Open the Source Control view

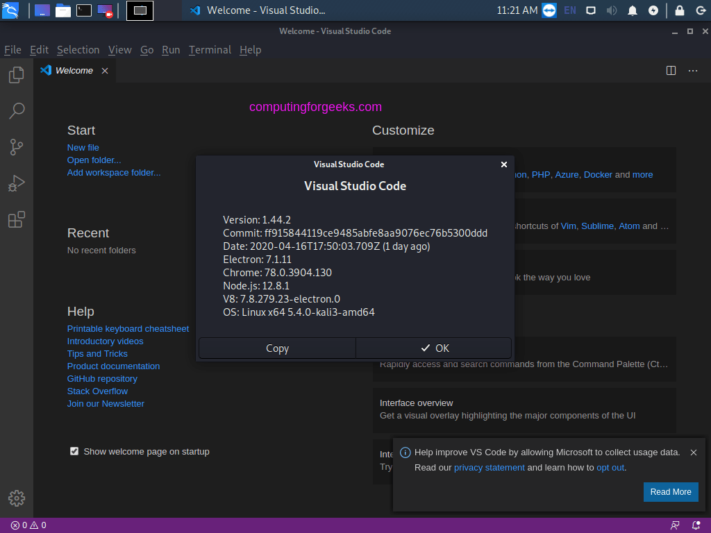[x=16, y=146]
